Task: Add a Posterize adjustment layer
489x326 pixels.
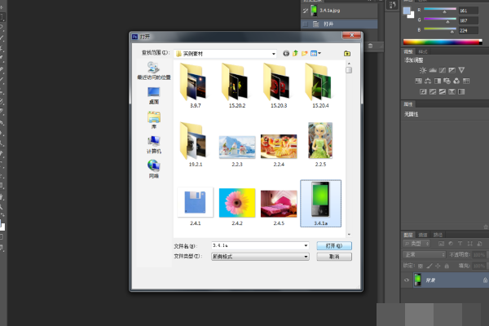Action: point(433,92)
